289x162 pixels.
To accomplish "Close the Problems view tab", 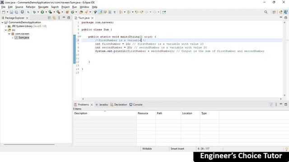I will [92, 105].
